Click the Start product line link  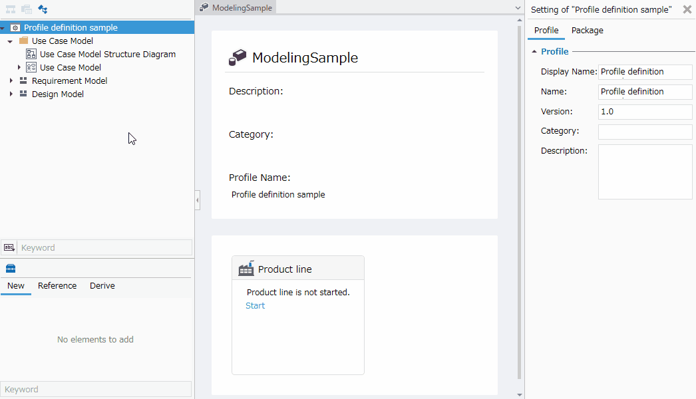click(256, 305)
